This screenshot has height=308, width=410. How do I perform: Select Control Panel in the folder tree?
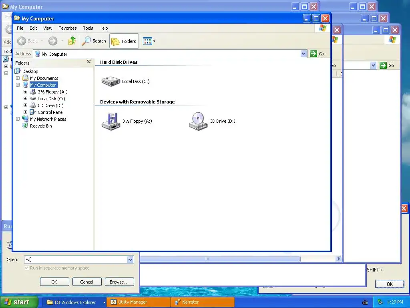click(50, 112)
